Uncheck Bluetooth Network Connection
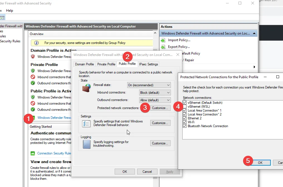Image resolution: width=283 pixels, height=187 pixels. 185,126
